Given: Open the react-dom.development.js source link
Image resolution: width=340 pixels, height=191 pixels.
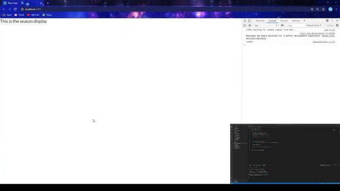Looking at the screenshot, I should pos(317,33).
